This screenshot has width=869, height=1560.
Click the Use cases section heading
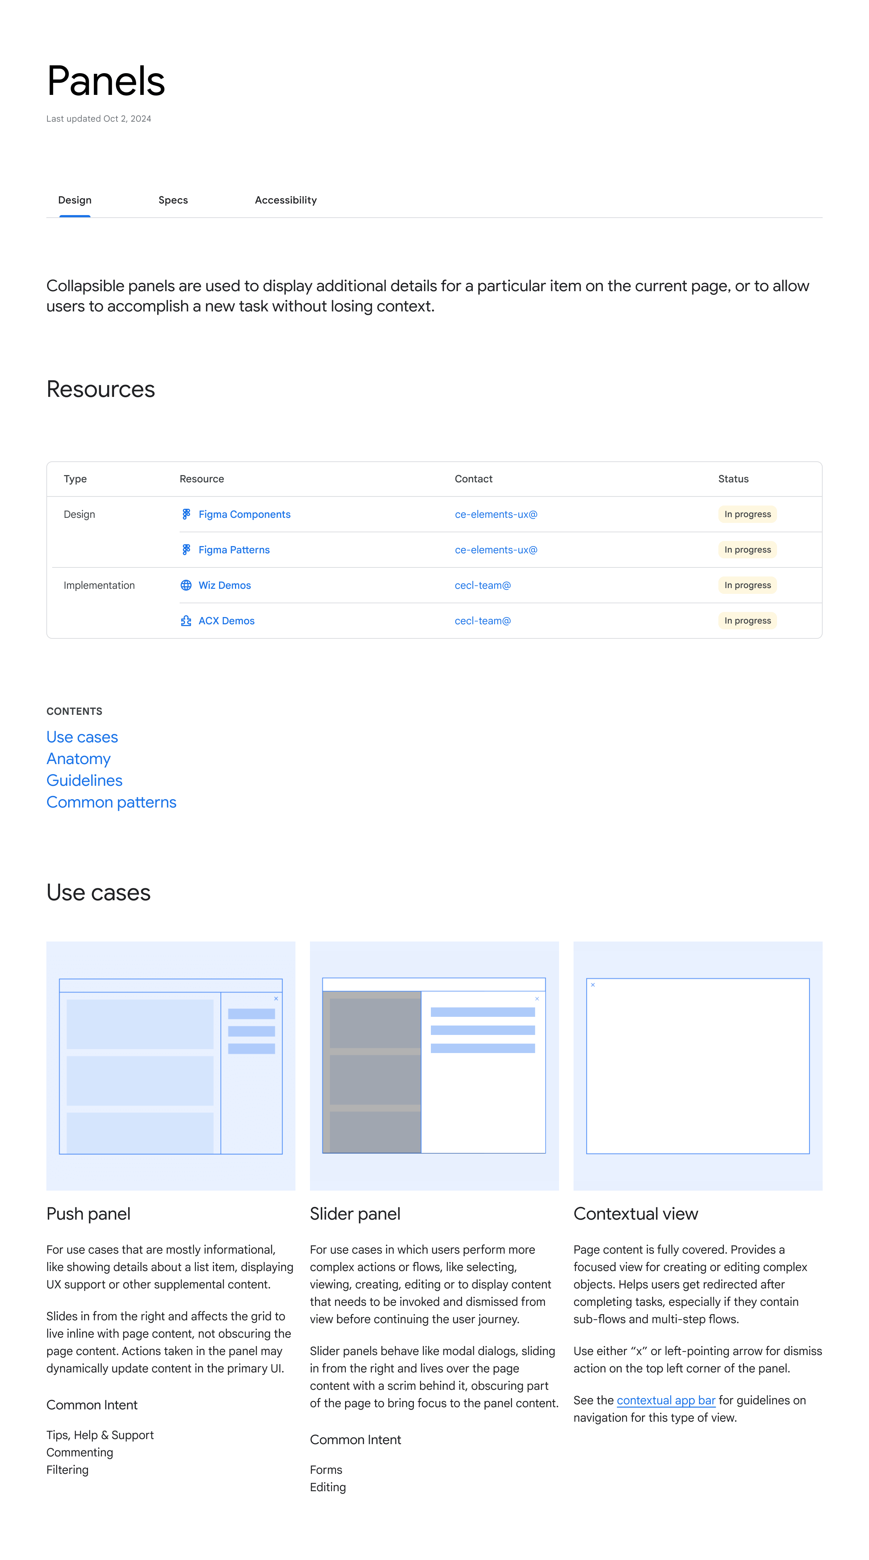click(x=99, y=893)
